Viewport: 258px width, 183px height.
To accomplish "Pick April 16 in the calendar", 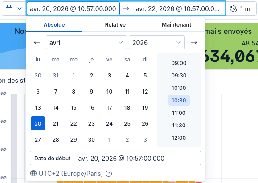I will pyautogui.click(x=91, y=107).
